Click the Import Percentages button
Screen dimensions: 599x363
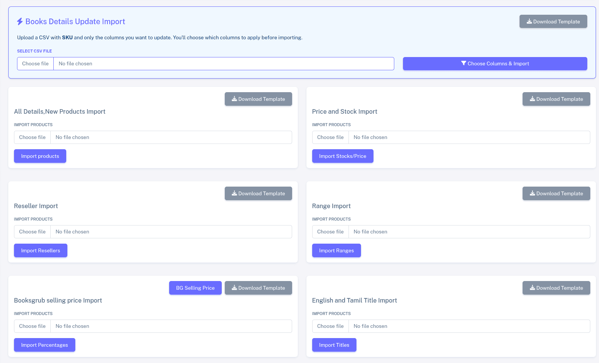click(45, 345)
